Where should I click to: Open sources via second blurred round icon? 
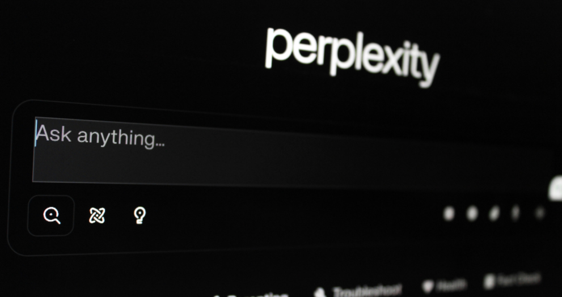coord(472,214)
